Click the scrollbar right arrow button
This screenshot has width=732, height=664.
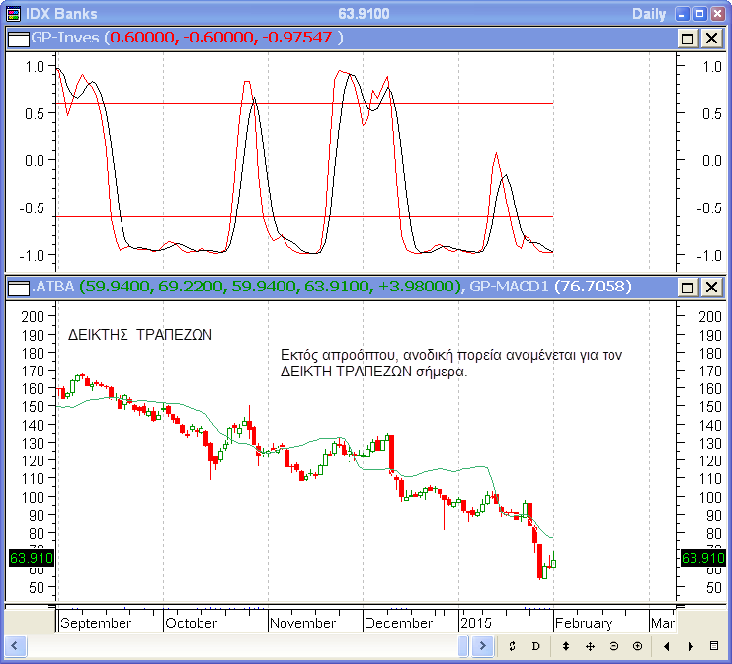coord(482,646)
